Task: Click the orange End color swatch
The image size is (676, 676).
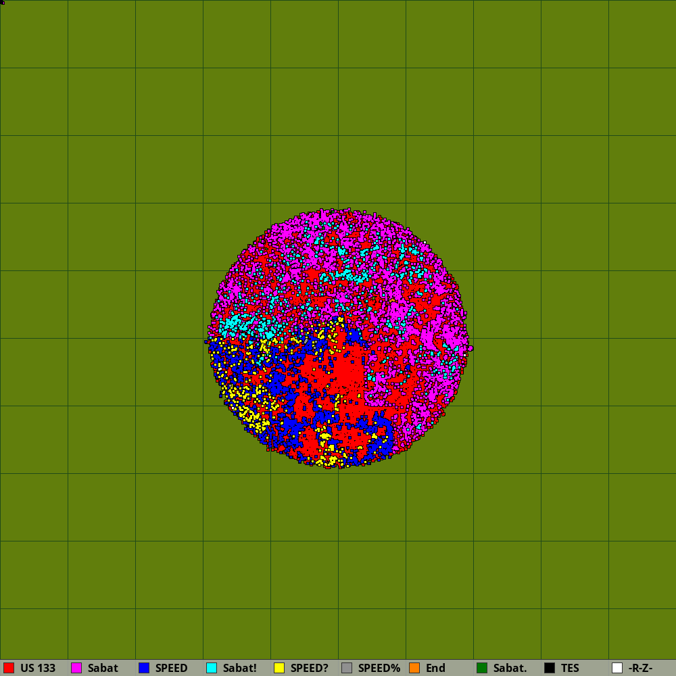Action: (414, 668)
